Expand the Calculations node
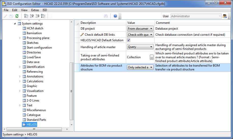 20,81
